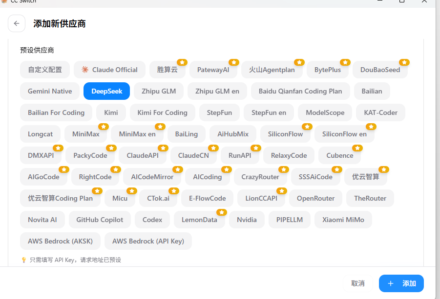Pick the KAT-Coder provider
This screenshot has height=299, width=440.
(x=380, y=112)
